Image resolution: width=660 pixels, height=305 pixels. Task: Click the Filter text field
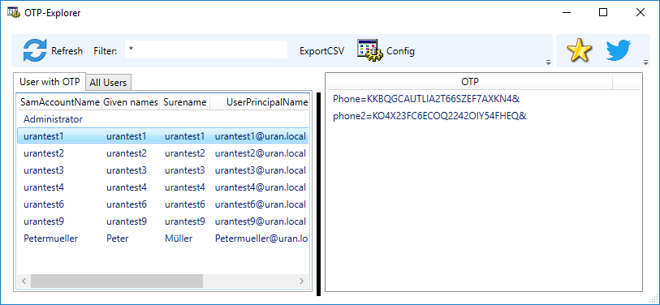point(206,49)
